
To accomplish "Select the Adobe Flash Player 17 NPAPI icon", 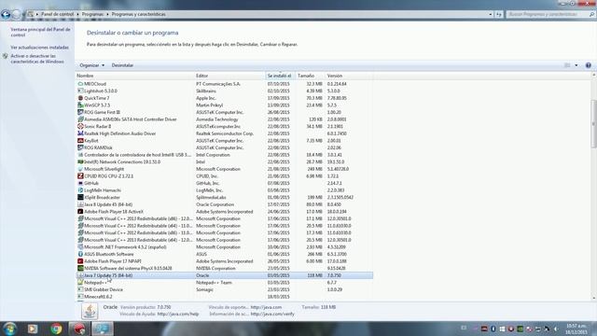I will [x=80, y=261].
